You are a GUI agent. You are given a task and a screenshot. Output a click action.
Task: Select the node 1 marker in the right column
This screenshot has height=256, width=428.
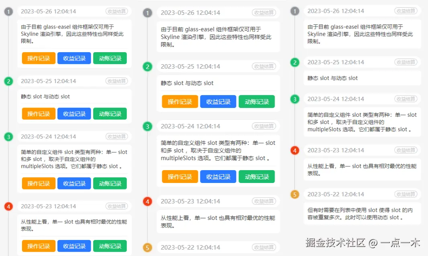[295, 11]
